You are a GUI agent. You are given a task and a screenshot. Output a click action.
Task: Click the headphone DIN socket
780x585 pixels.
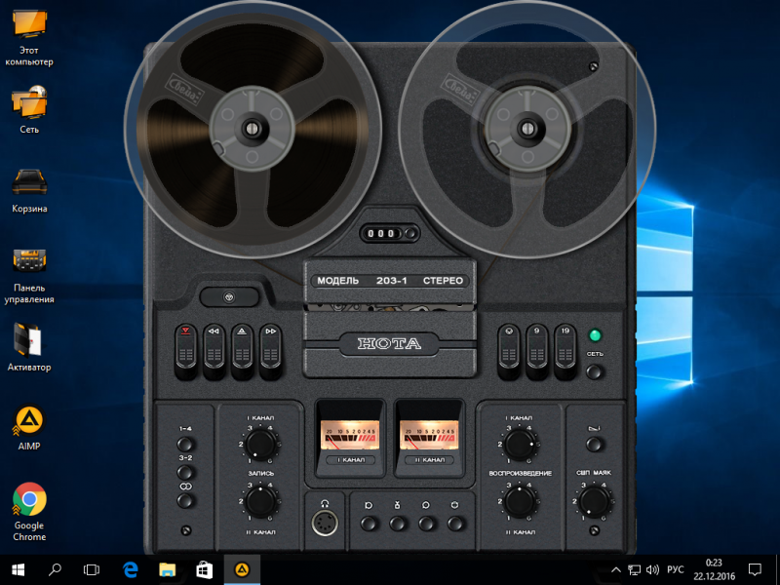(325, 523)
